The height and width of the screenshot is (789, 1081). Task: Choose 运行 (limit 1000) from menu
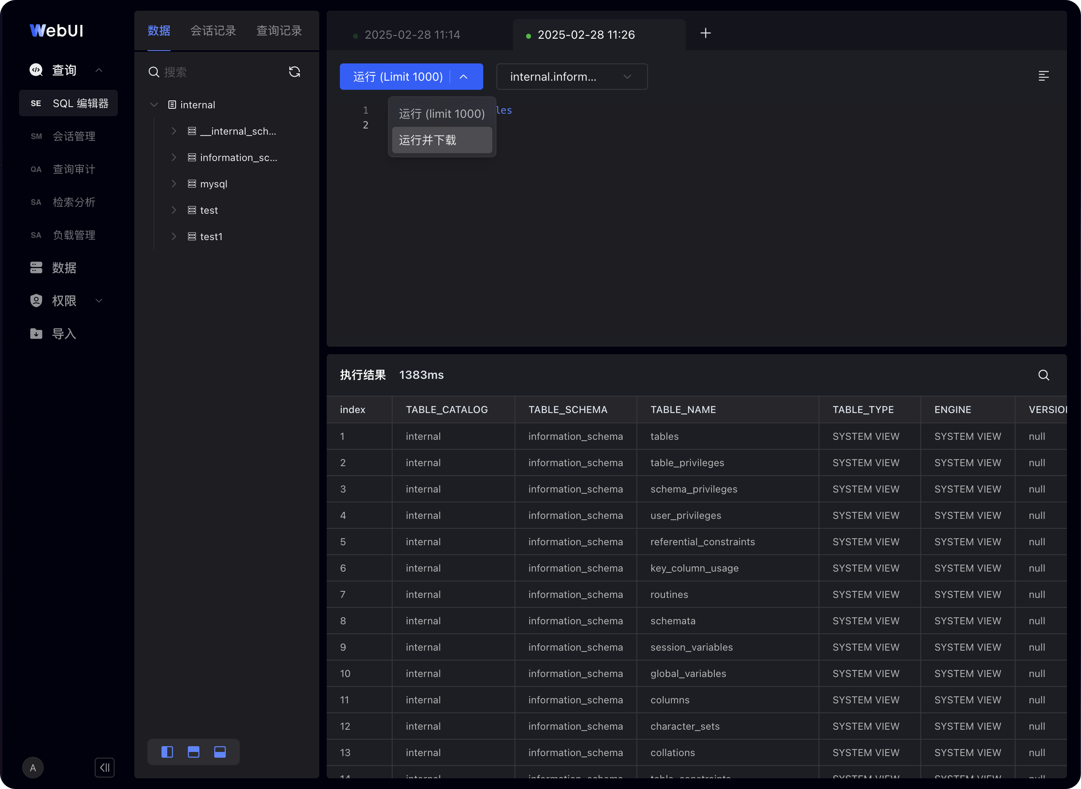coord(442,114)
